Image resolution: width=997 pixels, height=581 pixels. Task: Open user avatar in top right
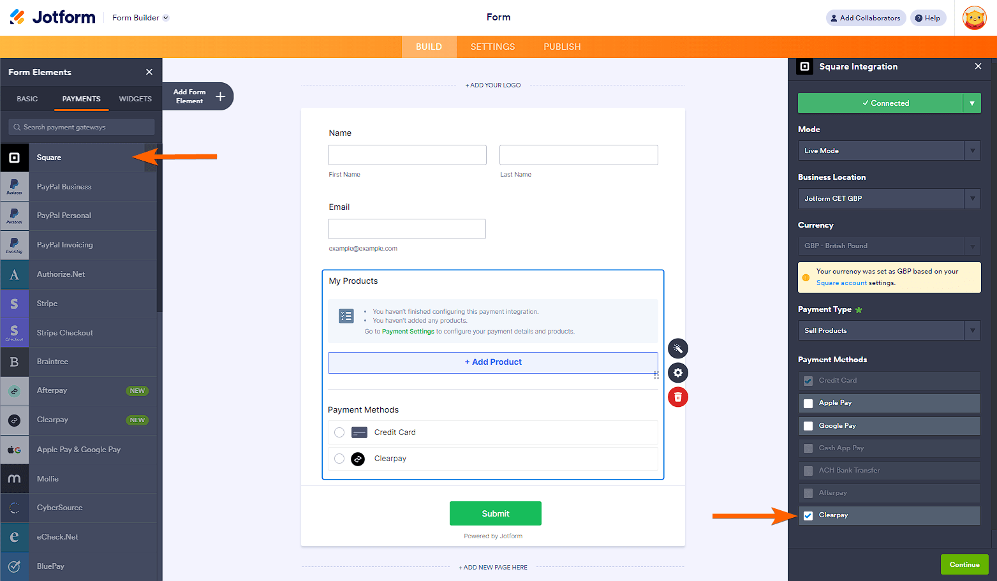974,18
